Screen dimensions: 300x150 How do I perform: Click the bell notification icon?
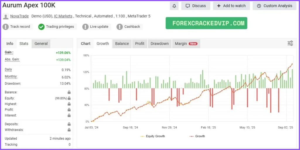point(174,6)
